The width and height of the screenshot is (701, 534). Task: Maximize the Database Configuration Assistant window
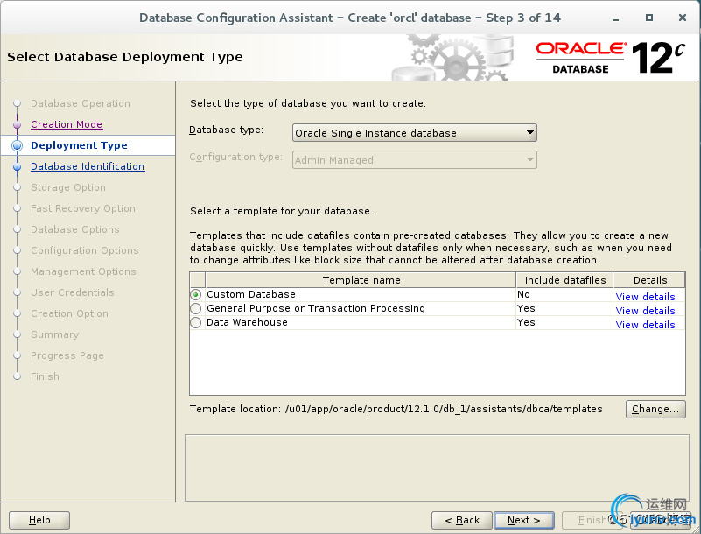(649, 18)
